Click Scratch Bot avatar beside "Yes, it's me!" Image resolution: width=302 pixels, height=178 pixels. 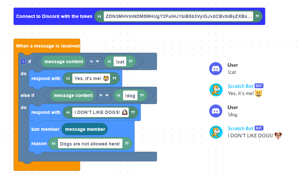(216, 90)
